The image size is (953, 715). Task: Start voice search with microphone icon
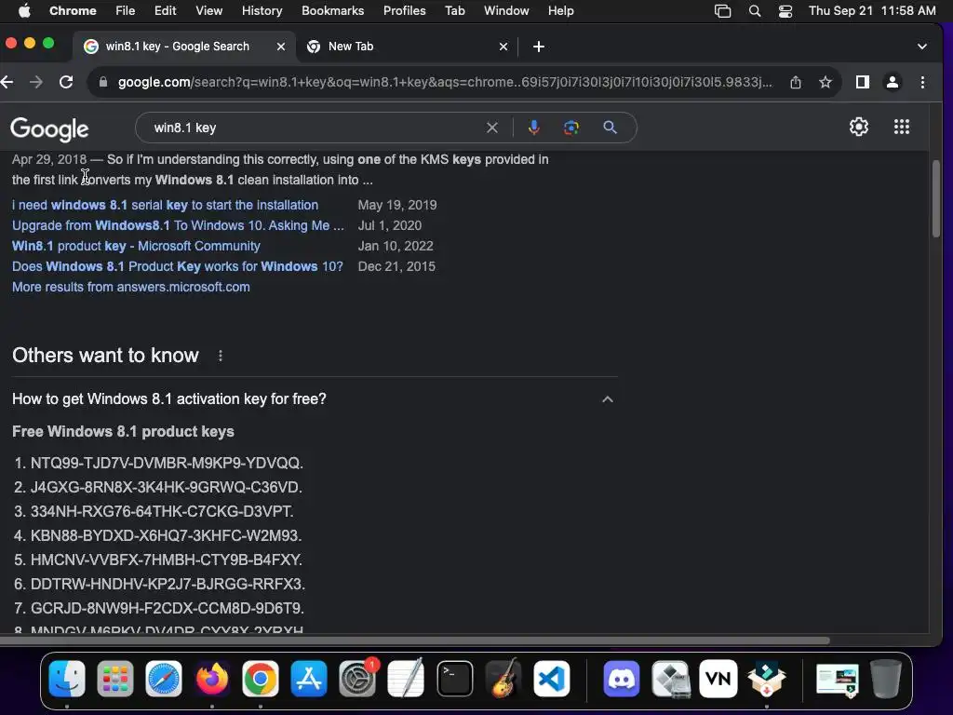coord(533,128)
